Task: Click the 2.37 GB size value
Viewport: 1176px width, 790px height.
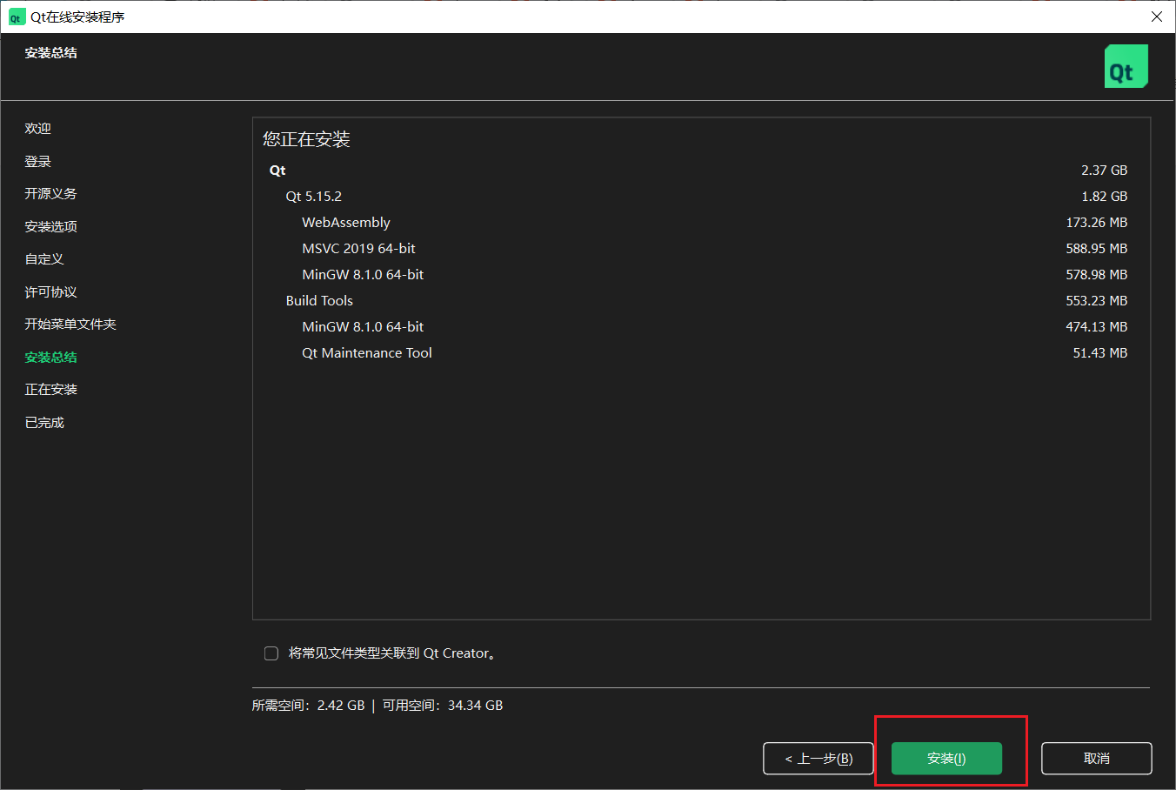Action: tap(1104, 171)
